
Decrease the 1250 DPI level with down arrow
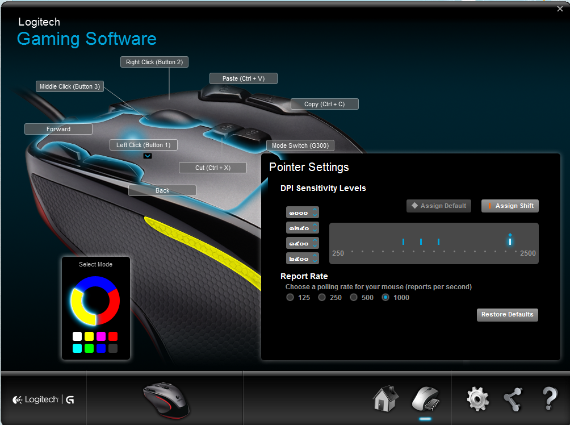click(x=315, y=231)
